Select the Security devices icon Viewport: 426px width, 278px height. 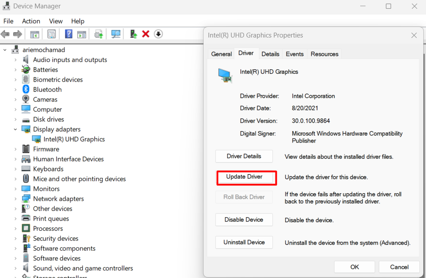pyautogui.click(x=26, y=238)
